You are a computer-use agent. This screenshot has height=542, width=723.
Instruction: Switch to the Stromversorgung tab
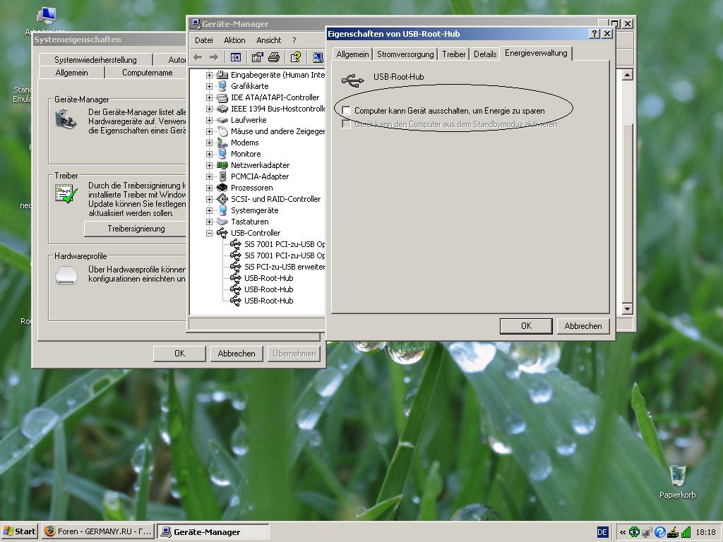pos(405,54)
